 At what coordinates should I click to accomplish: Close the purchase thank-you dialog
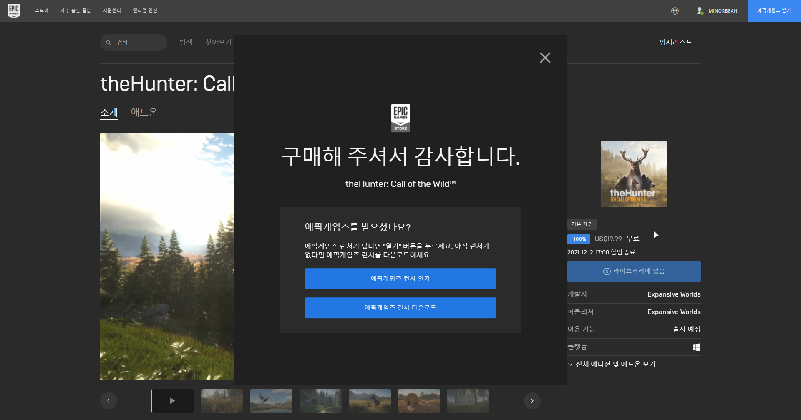pyautogui.click(x=545, y=58)
